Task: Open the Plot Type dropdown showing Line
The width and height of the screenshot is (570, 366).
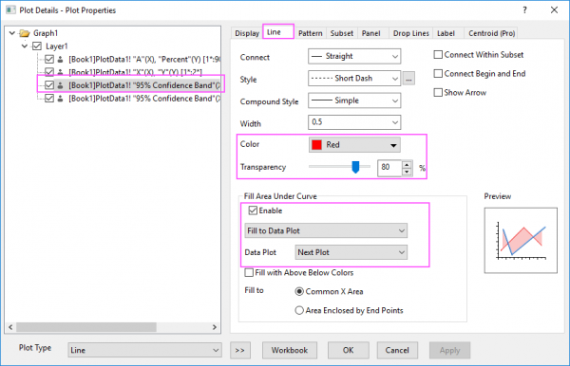Action: [144, 350]
